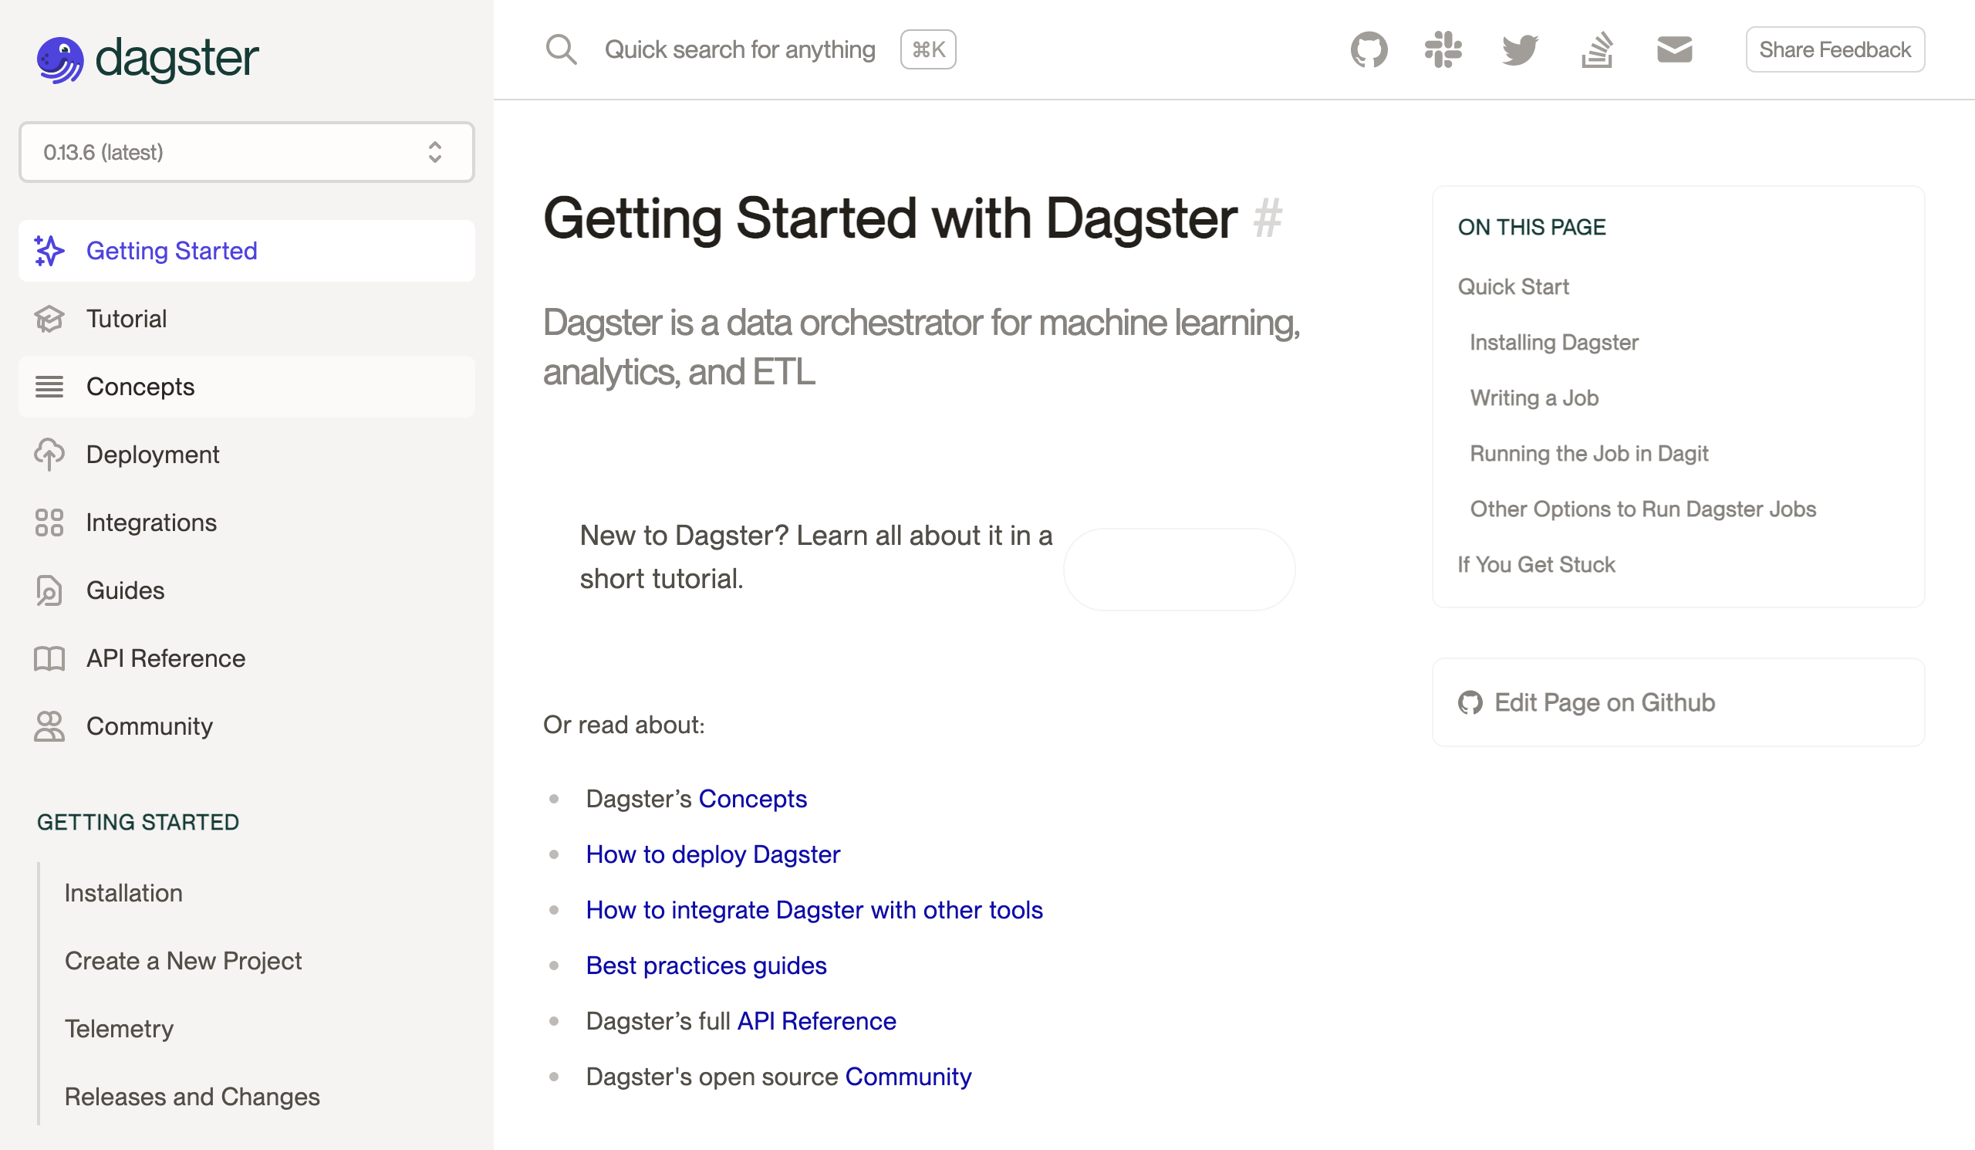Click the GETTING STARTED section heading
The height and width of the screenshot is (1150, 1975).
pyautogui.click(x=138, y=821)
